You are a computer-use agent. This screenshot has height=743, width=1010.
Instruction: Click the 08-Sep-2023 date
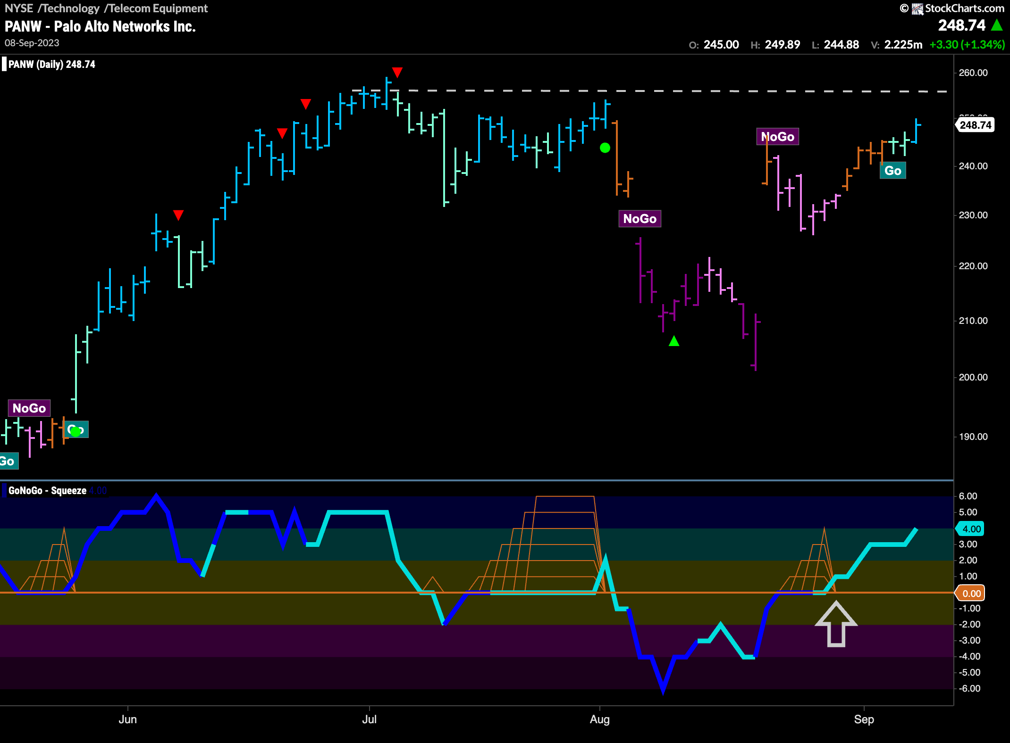click(32, 43)
